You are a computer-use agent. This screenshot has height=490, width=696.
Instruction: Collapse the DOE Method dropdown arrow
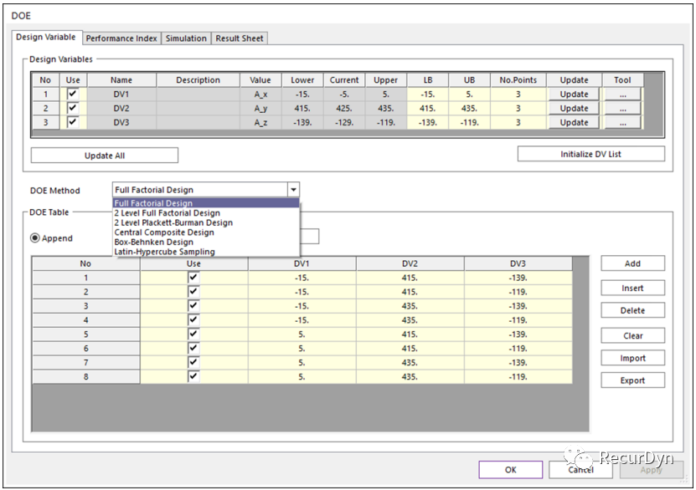pos(292,190)
